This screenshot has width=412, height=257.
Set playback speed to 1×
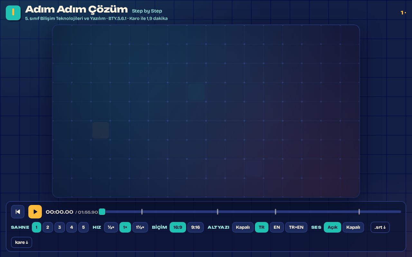point(125,227)
